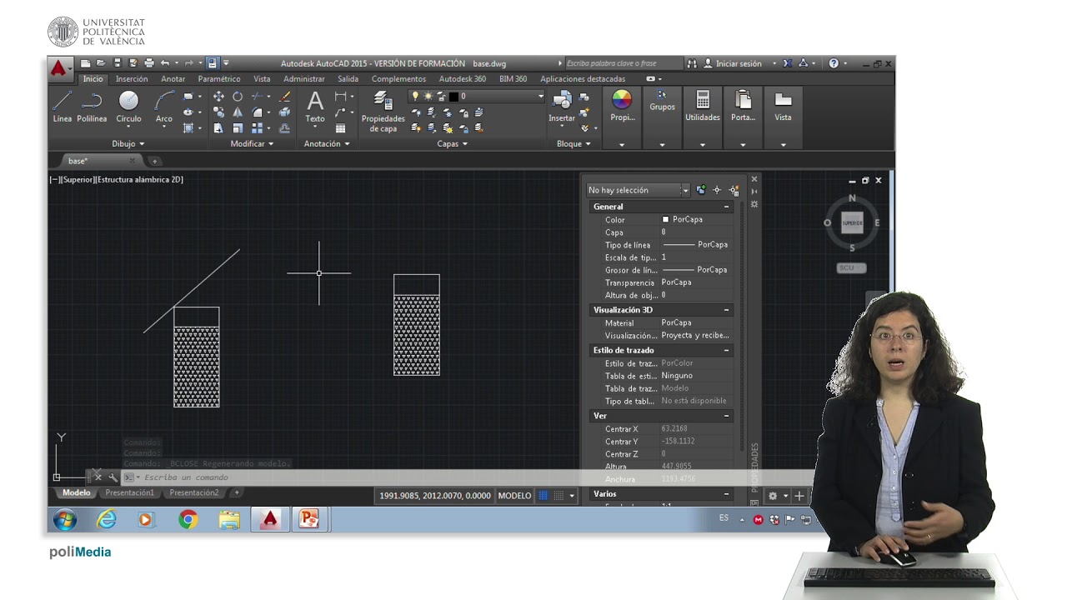Image resolution: width=1067 pixels, height=600 pixels.
Task: Click the Plot (print) icon
Action: tap(149, 63)
